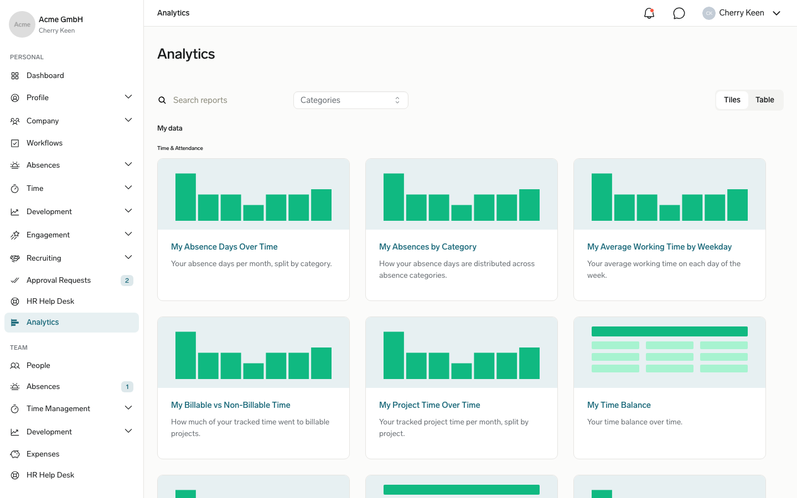Click the Acme GmbH company name
797x498 pixels.
61,19
